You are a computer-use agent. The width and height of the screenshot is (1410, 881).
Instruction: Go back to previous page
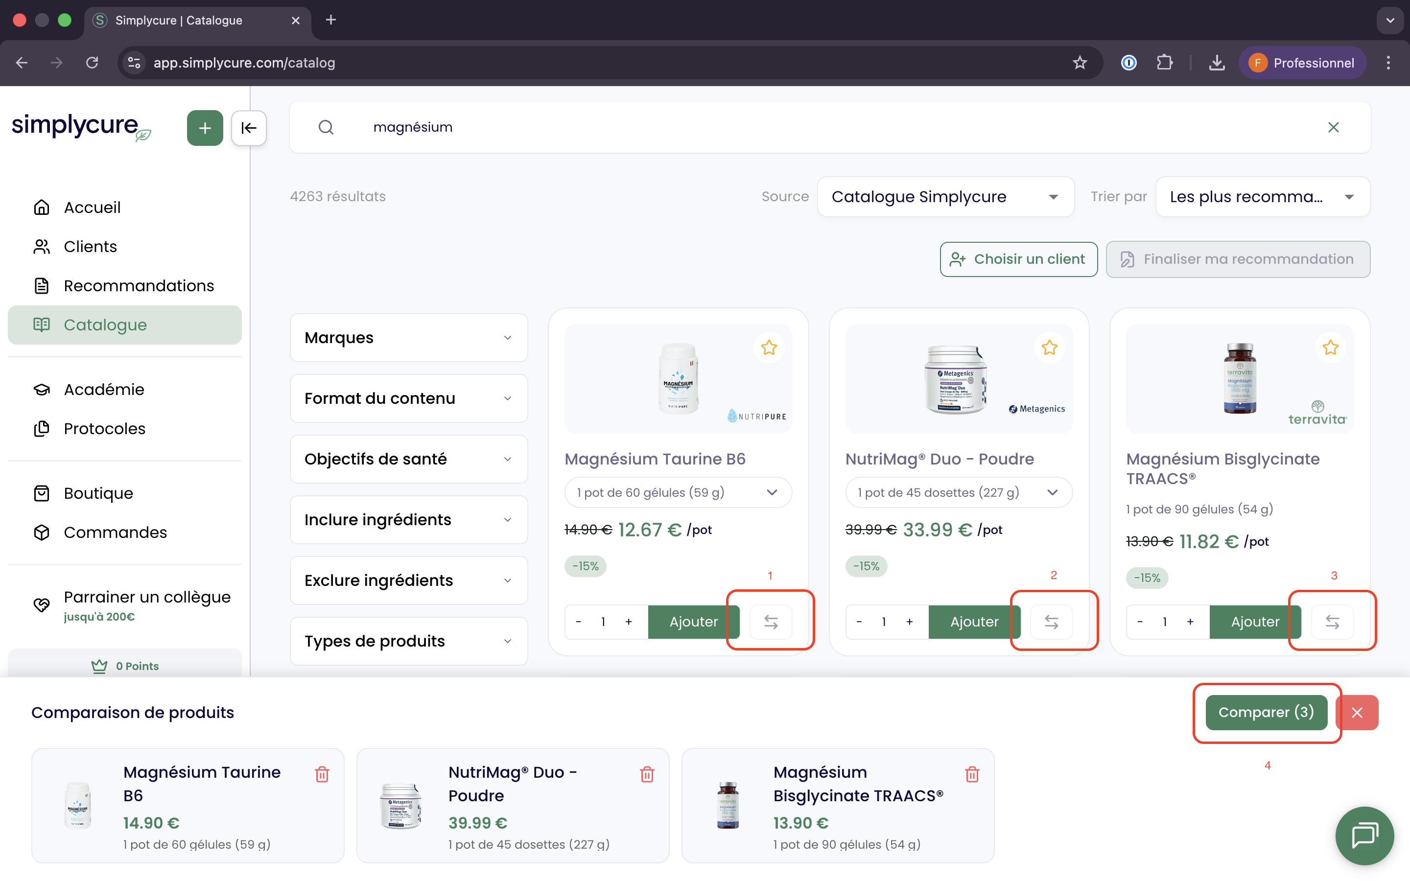(22, 62)
